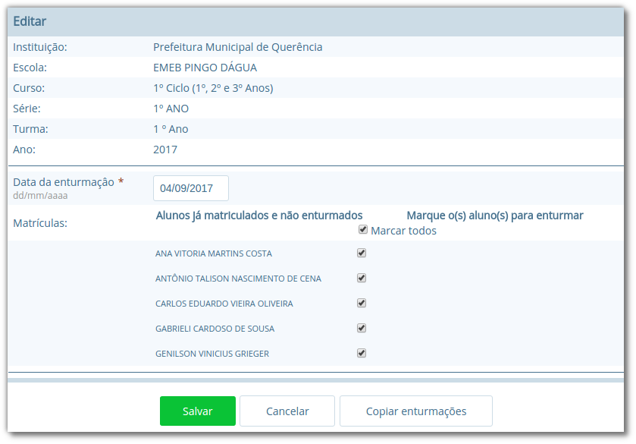This screenshot has width=636, height=444.
Task: Click the EMEB PINGO DÁGUA school link
Action: 203,67
